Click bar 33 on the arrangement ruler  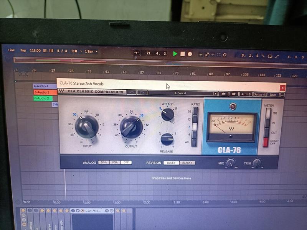click(89, 71)
